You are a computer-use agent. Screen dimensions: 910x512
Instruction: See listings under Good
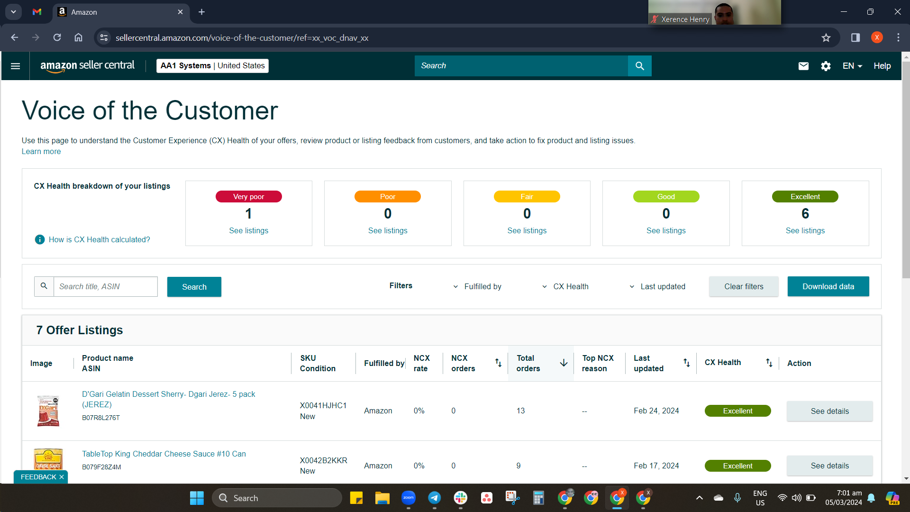(x=666, y=231)
